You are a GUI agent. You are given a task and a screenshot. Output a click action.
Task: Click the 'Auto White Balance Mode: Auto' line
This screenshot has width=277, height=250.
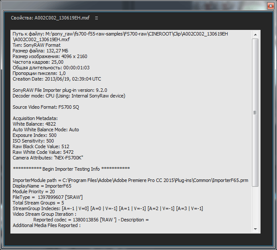point(46,130)
